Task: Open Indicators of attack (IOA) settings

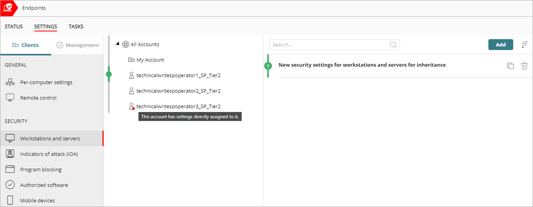Action: (x=49, y=154)
